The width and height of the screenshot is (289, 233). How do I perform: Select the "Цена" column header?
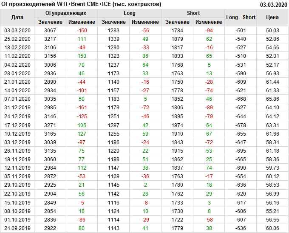coord(272,17)
